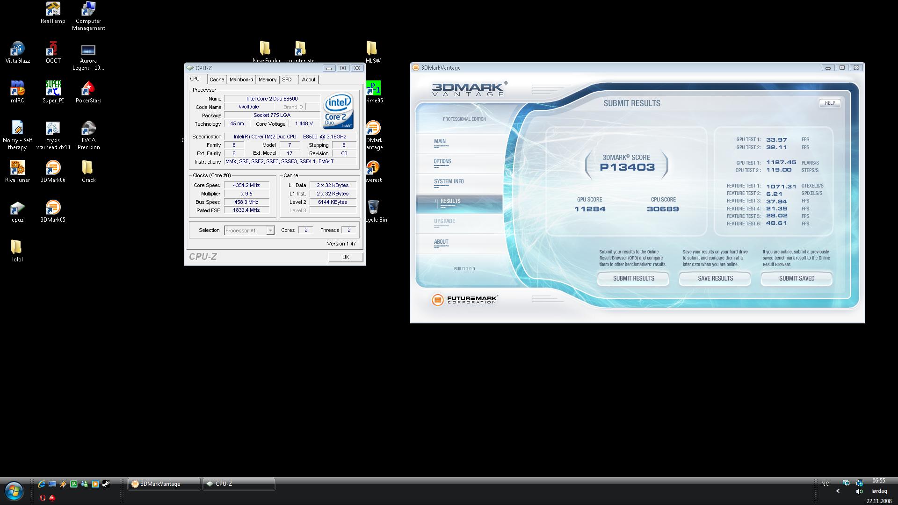Screen dimensions: 898x505
Task: Click the Core Speed value 4354.2 MHz
Action: (x=246, y=185)
